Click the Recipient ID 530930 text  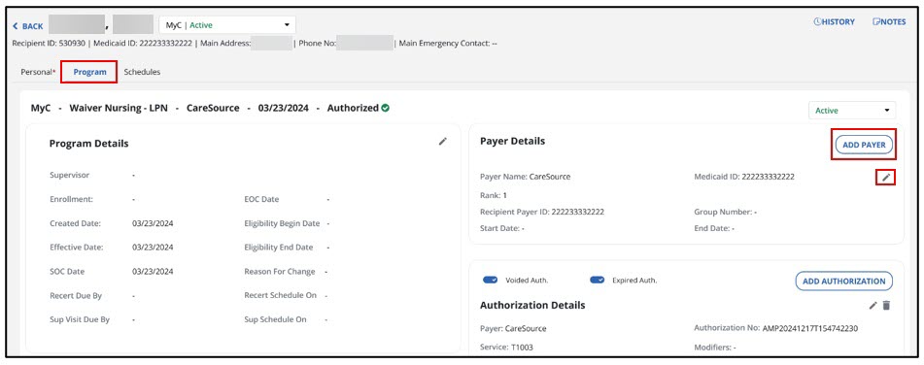49,43
